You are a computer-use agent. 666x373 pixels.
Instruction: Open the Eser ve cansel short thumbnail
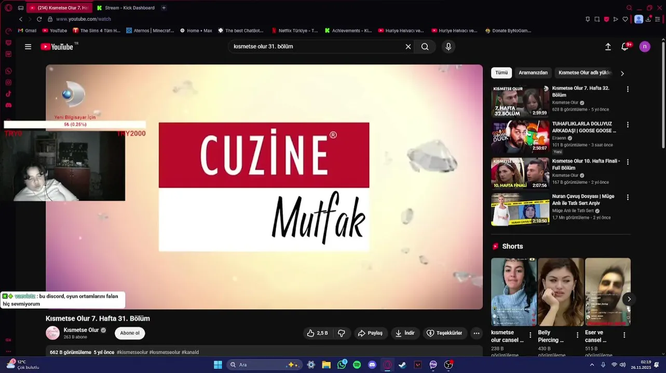(608, 292)
